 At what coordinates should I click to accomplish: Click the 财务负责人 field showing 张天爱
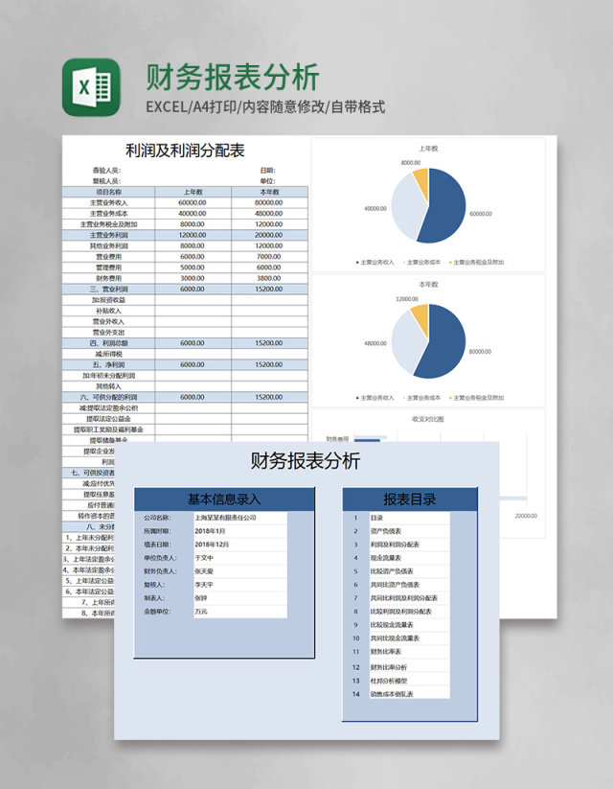coord(240,571)
